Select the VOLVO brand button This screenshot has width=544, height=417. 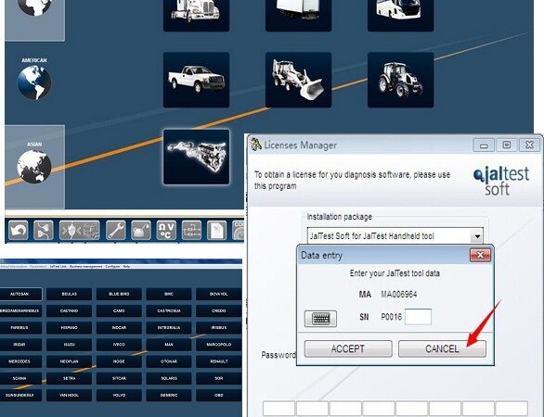point(119,395)
